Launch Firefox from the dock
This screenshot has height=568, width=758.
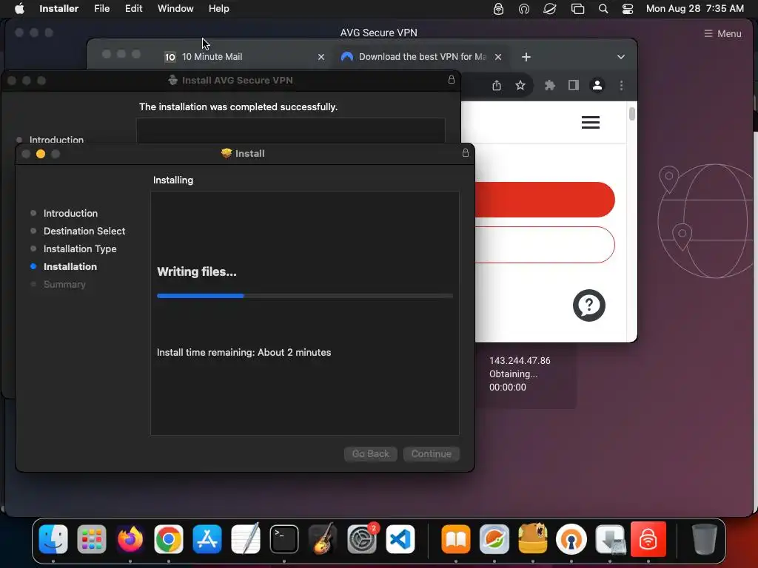[130, 539]
